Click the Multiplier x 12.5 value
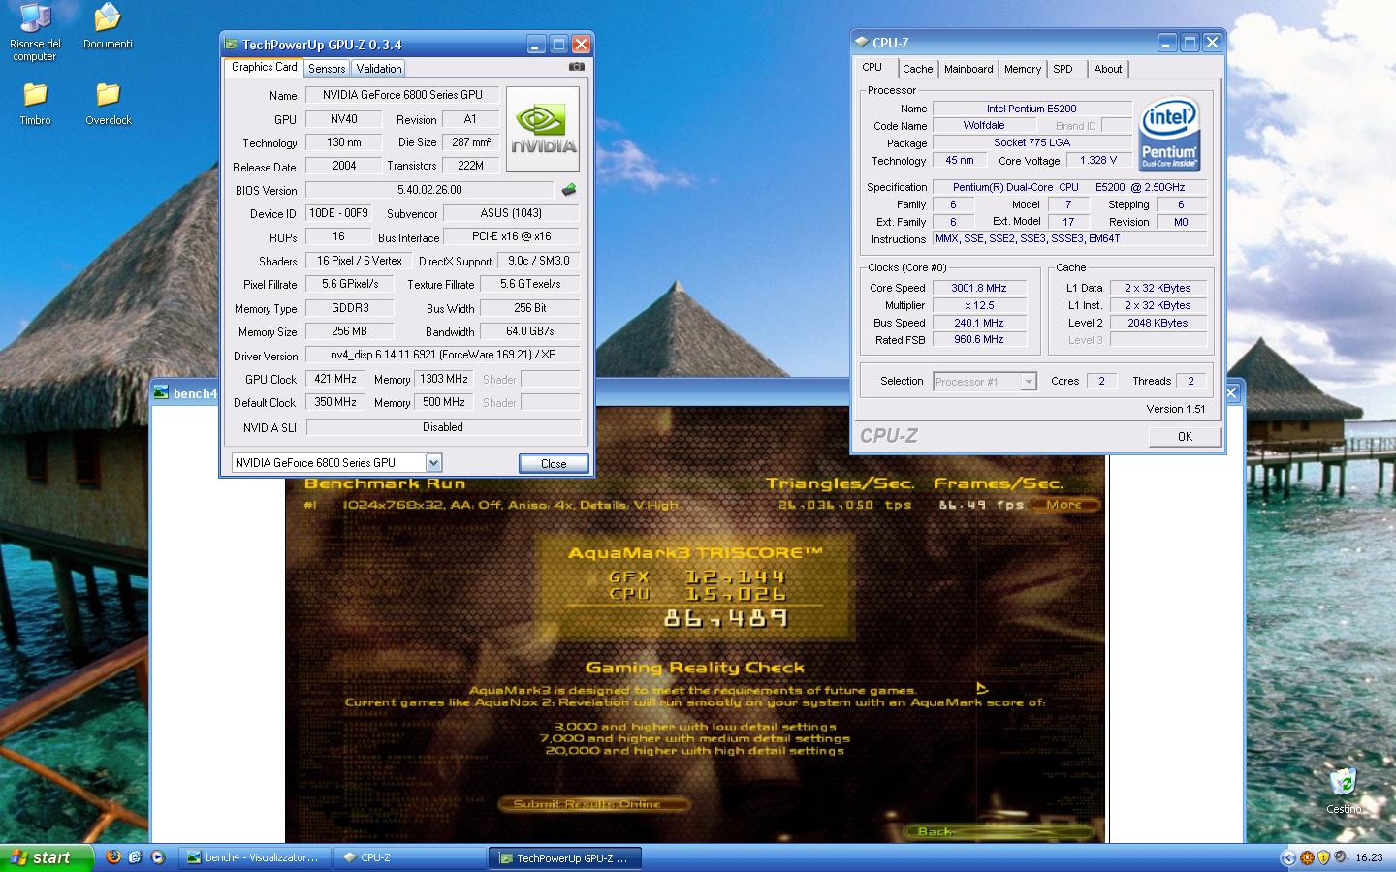The image size is (1396, 872). coord(978,305)
